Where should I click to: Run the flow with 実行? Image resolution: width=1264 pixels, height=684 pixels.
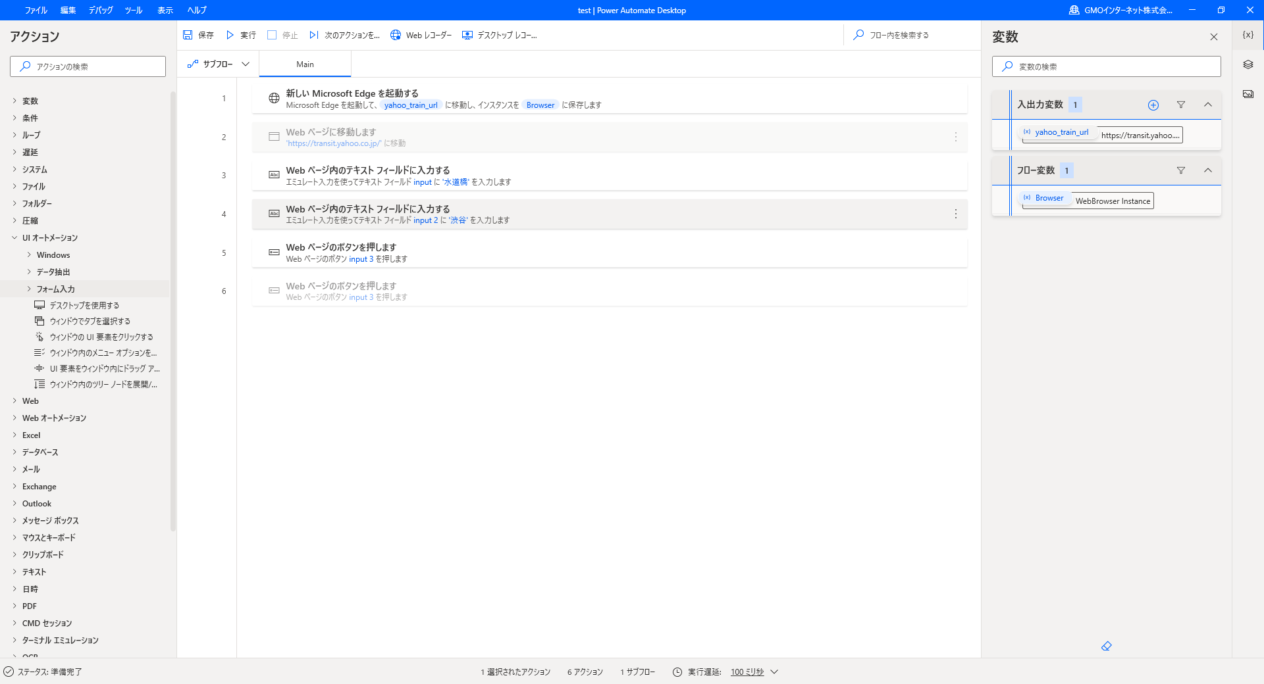coord(241,35)
